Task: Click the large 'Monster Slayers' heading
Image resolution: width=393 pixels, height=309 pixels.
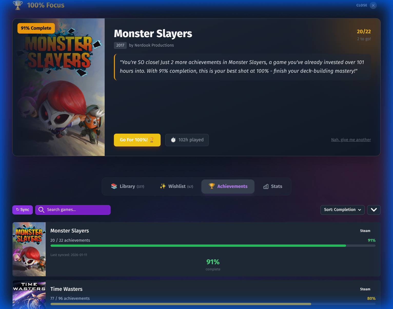Action: click(x=153, y=34)
